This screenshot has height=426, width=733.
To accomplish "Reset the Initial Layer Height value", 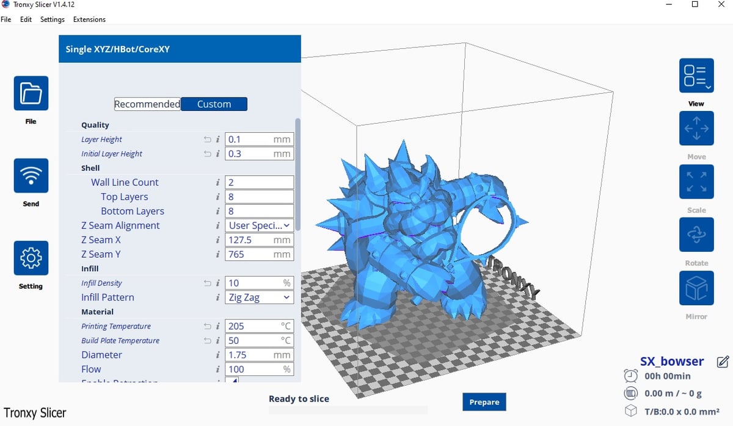I will click(x=208, y=154).
